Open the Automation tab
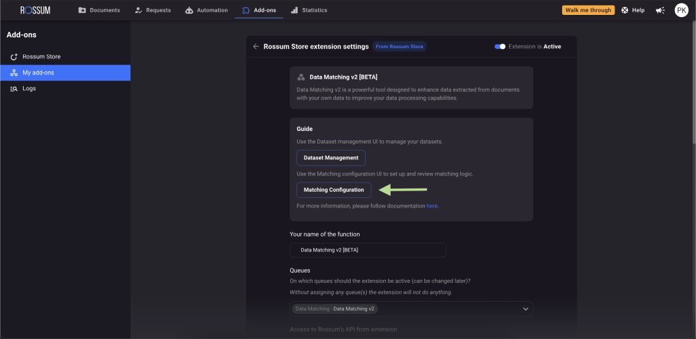Image resolution: width=696 pixels, height=339 pixels. tap(207, 10)
